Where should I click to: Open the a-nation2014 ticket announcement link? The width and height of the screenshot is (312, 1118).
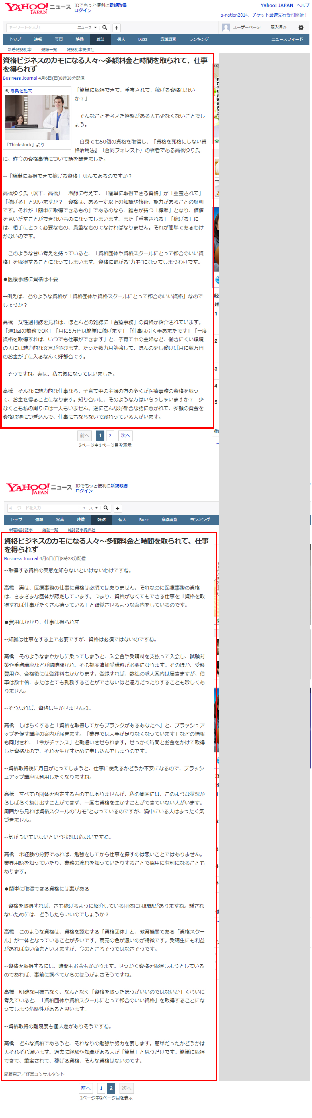(264, 15)
